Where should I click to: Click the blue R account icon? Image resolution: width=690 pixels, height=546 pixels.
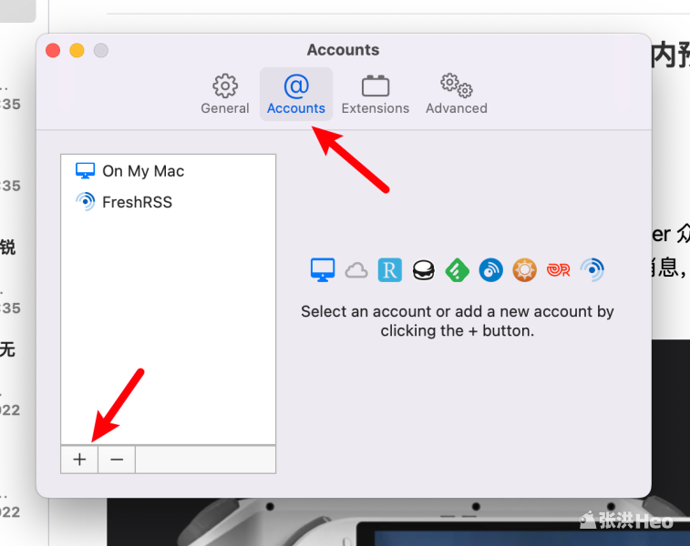390,269
